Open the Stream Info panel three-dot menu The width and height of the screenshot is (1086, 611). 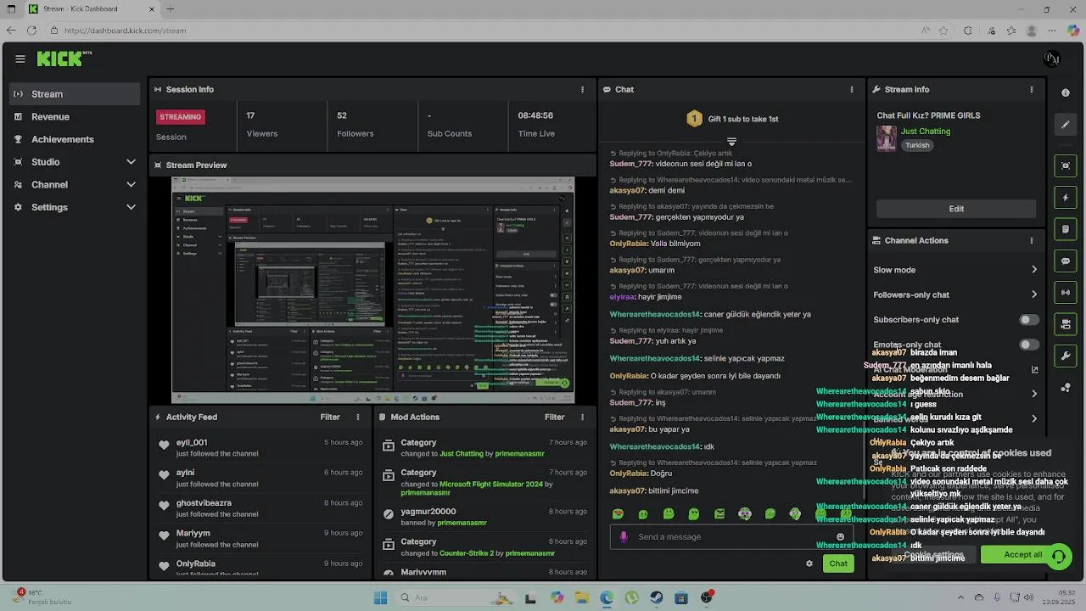tap(1032, 89)
